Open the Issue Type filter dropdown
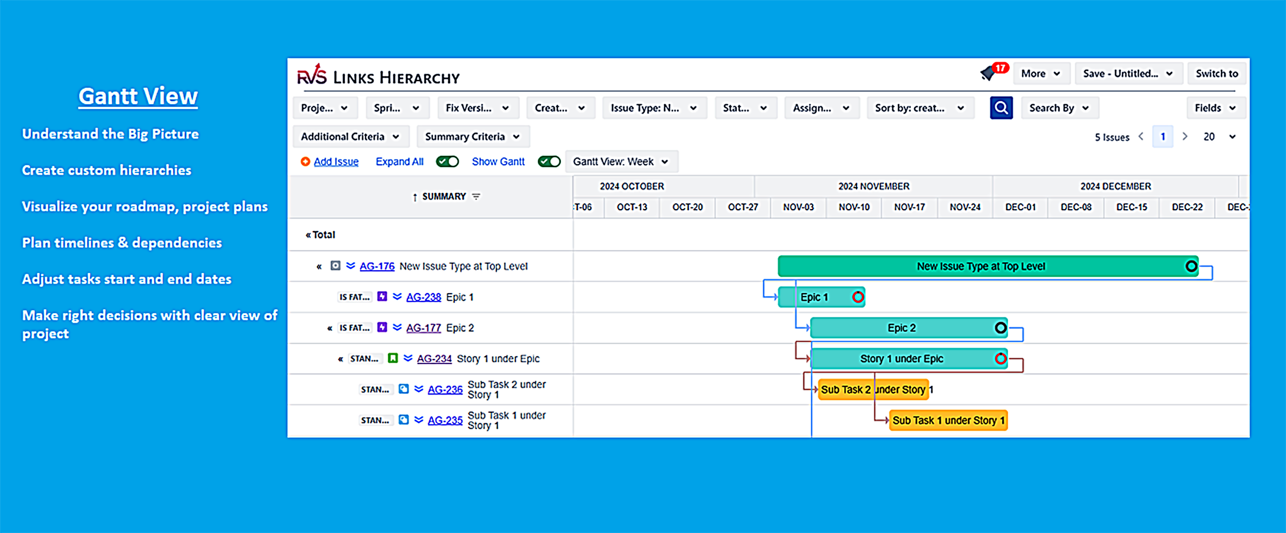The height and width of the screenshot is (533, 1286). coord(654,108)
